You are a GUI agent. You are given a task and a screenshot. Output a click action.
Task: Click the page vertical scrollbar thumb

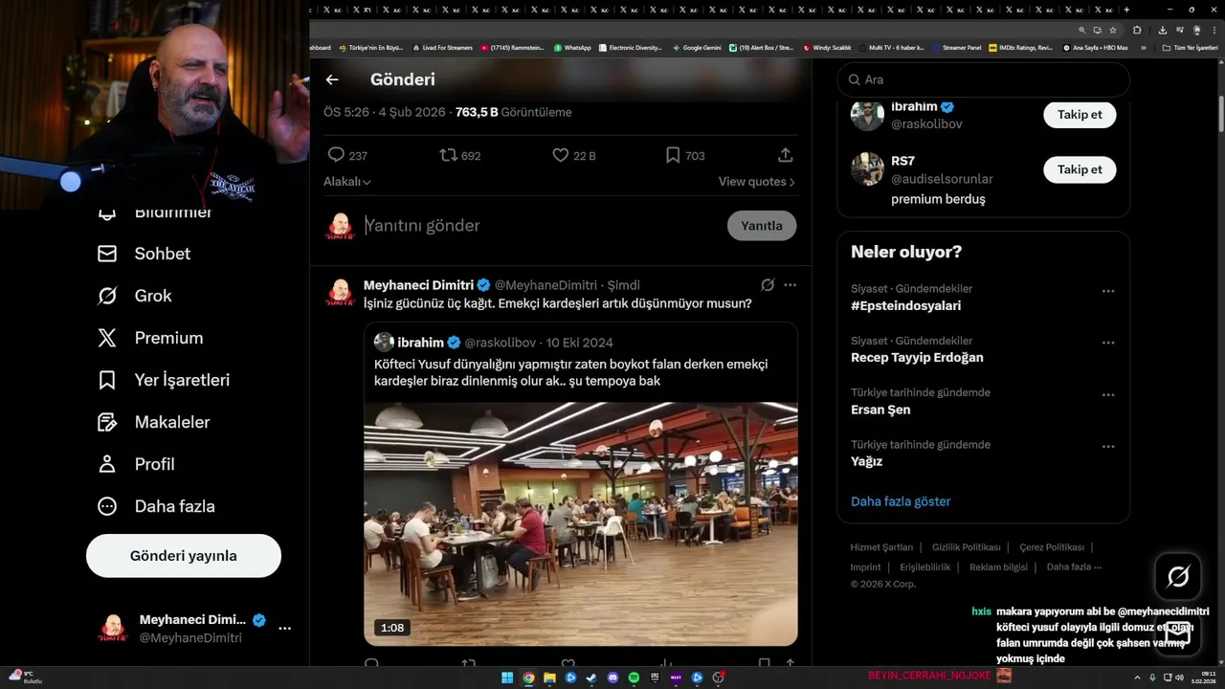(1220, 113)
